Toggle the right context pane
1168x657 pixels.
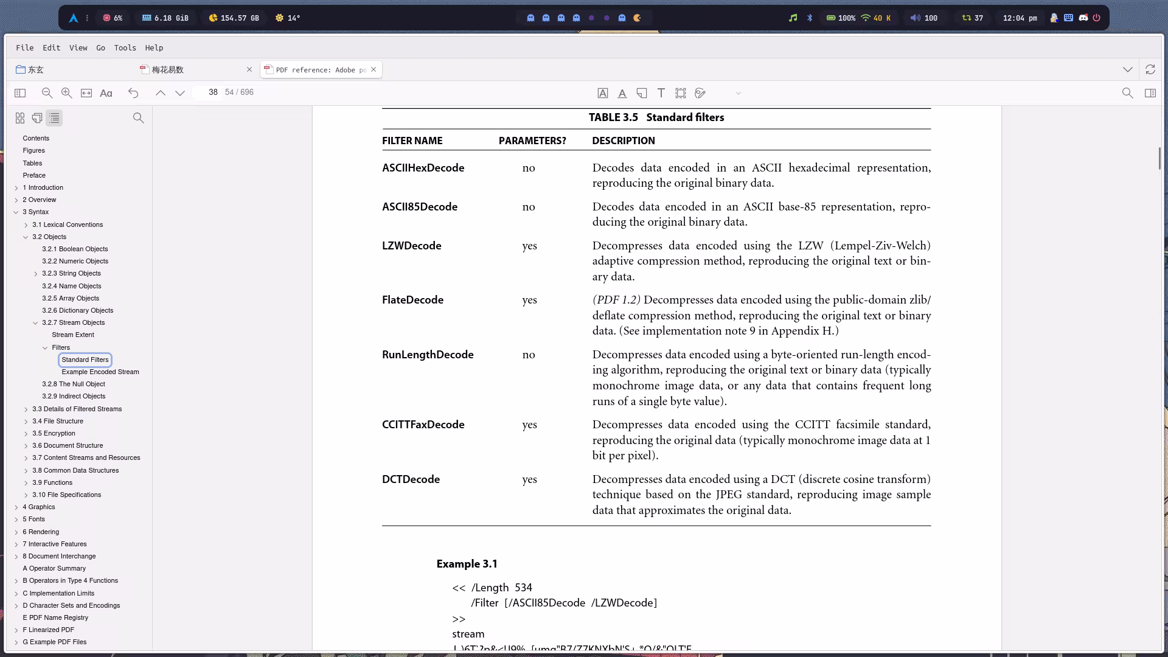click(1150, 93)
